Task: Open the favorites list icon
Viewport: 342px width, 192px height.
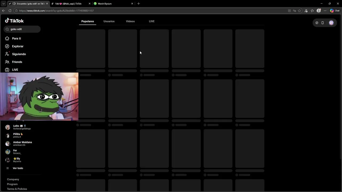Action: [312, 11]
